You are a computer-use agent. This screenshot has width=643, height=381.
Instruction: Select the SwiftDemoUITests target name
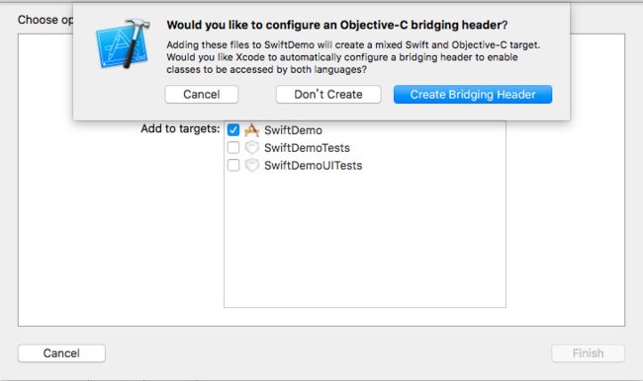314,166
